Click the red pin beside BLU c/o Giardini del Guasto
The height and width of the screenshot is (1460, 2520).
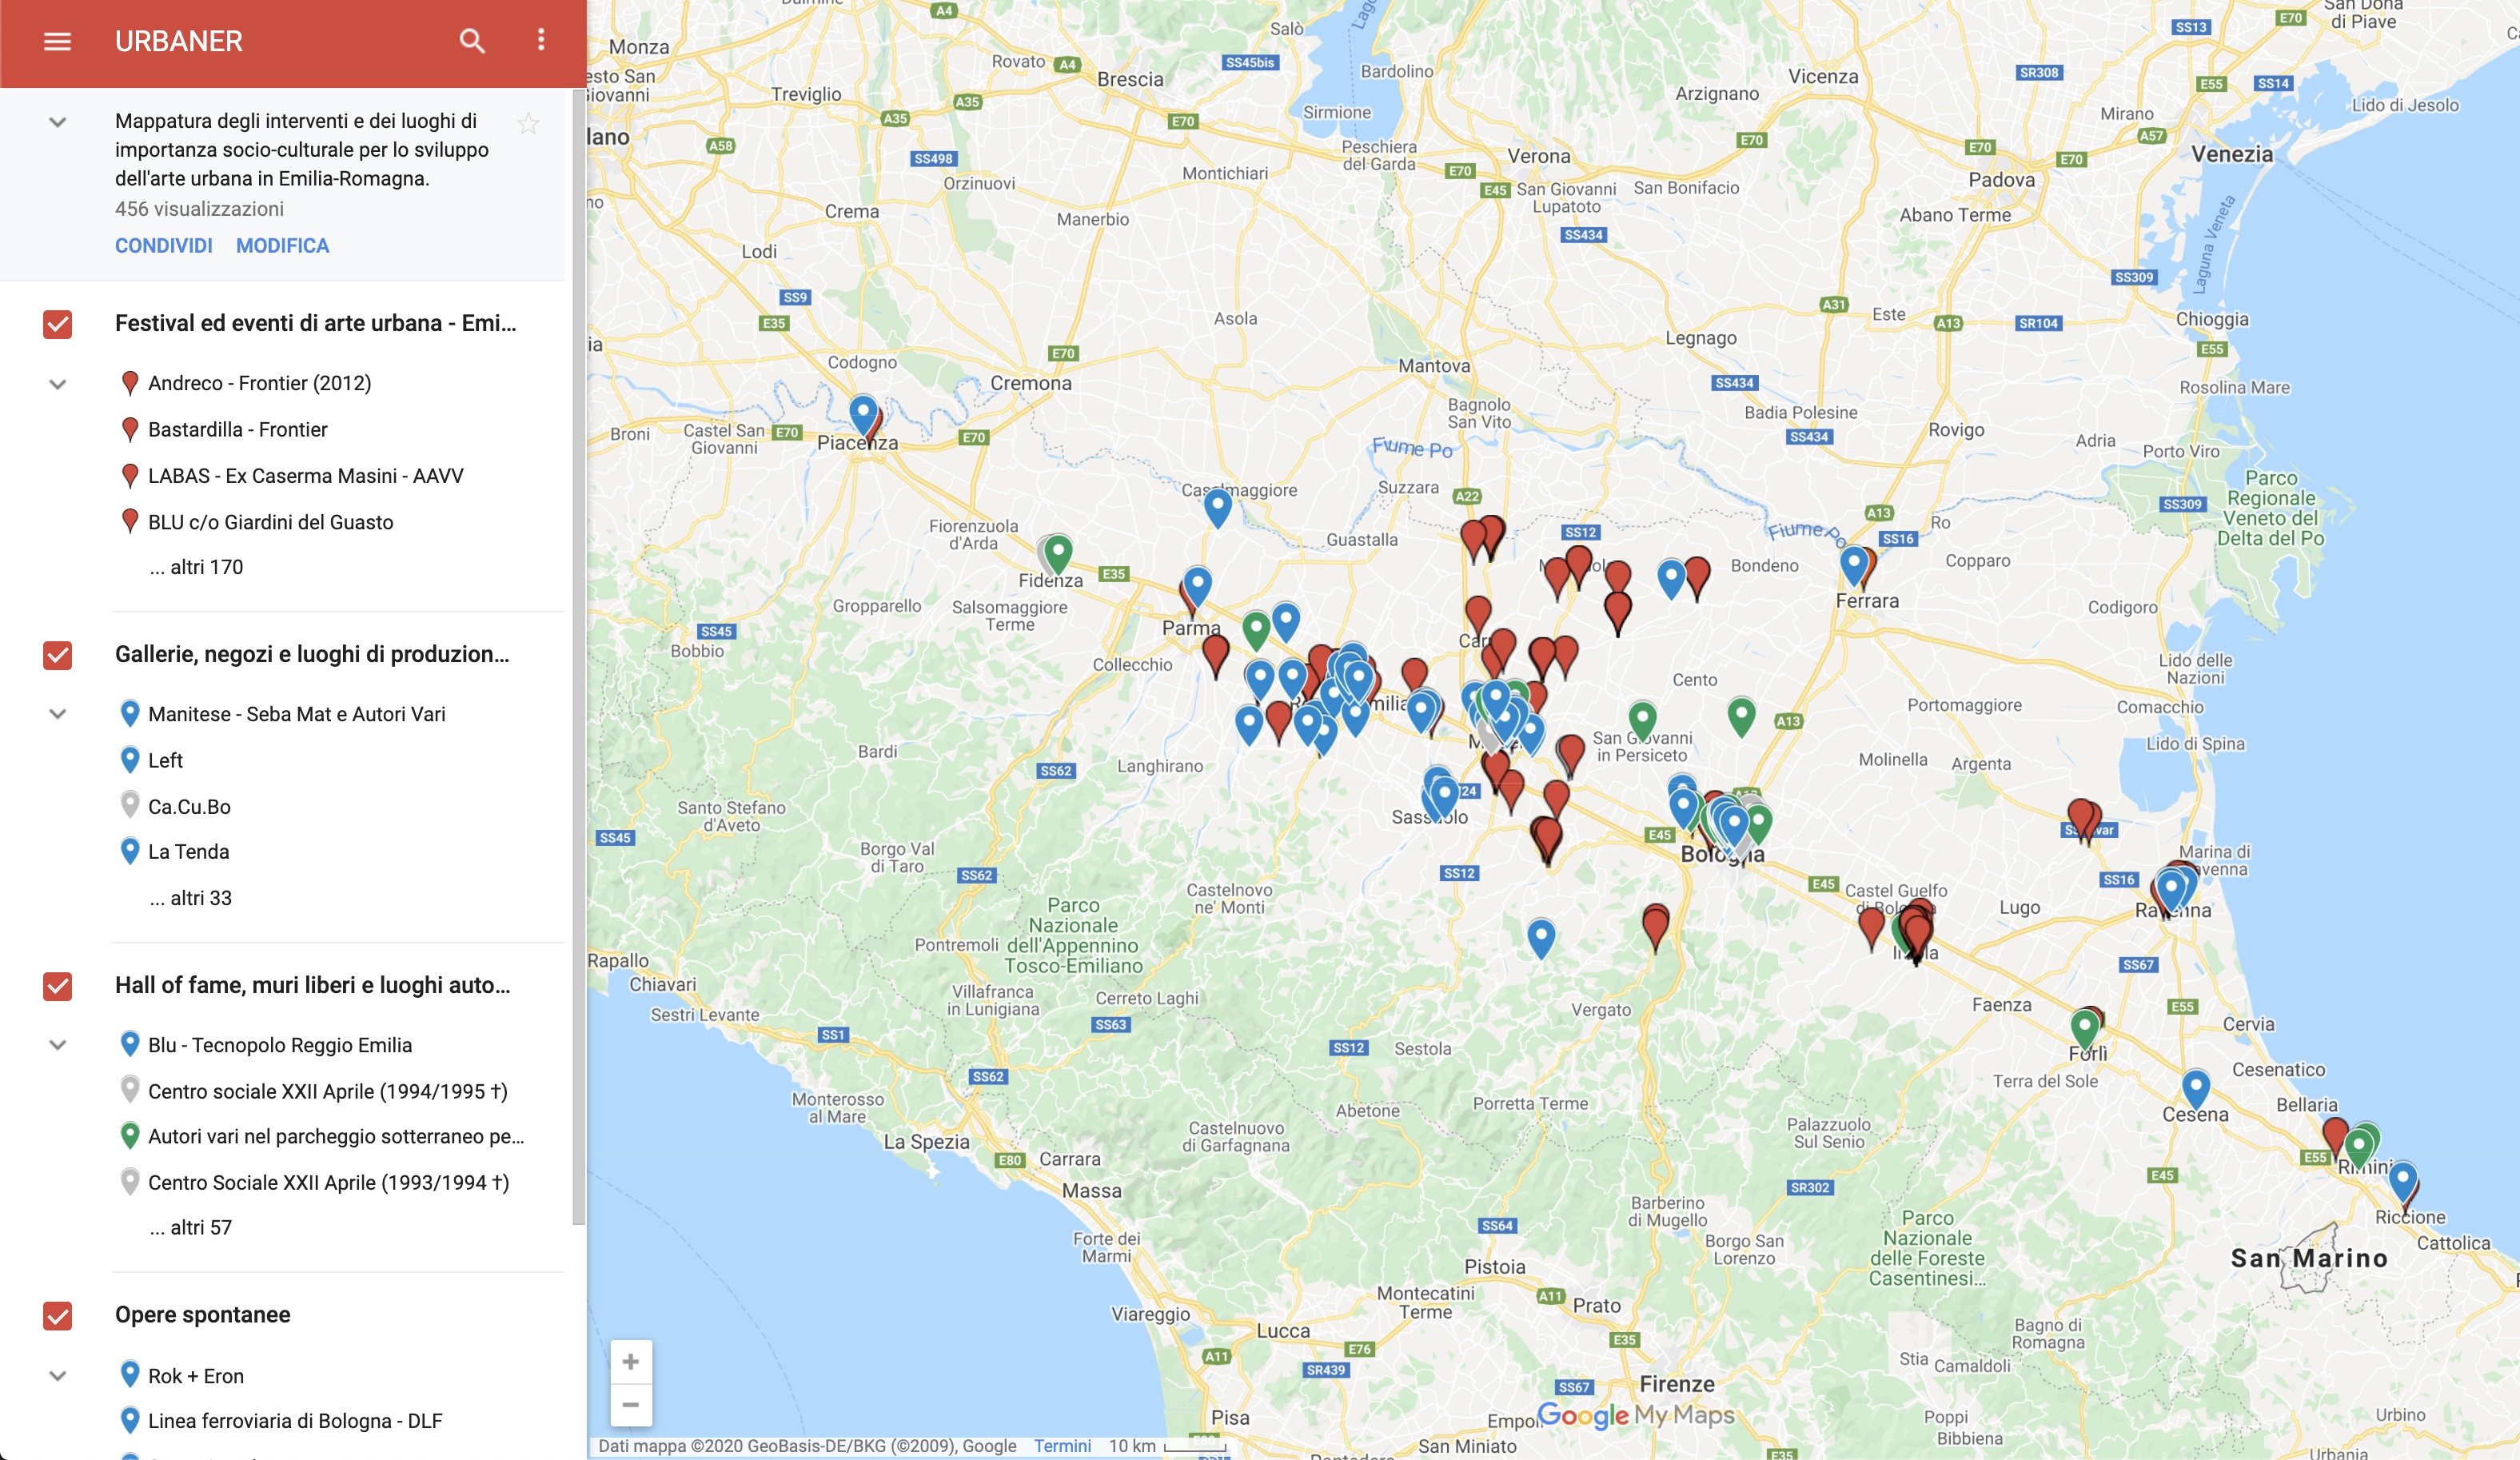pos(129,522)
